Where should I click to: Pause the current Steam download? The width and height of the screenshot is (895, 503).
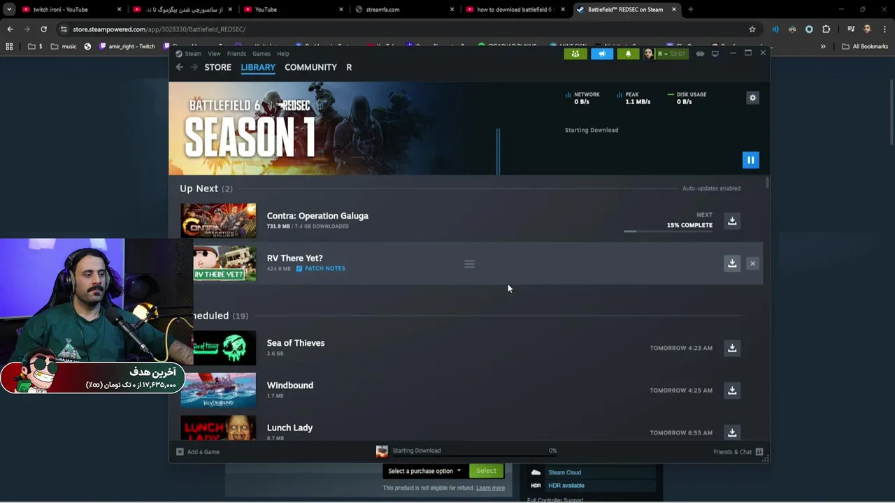coord(750,160)
